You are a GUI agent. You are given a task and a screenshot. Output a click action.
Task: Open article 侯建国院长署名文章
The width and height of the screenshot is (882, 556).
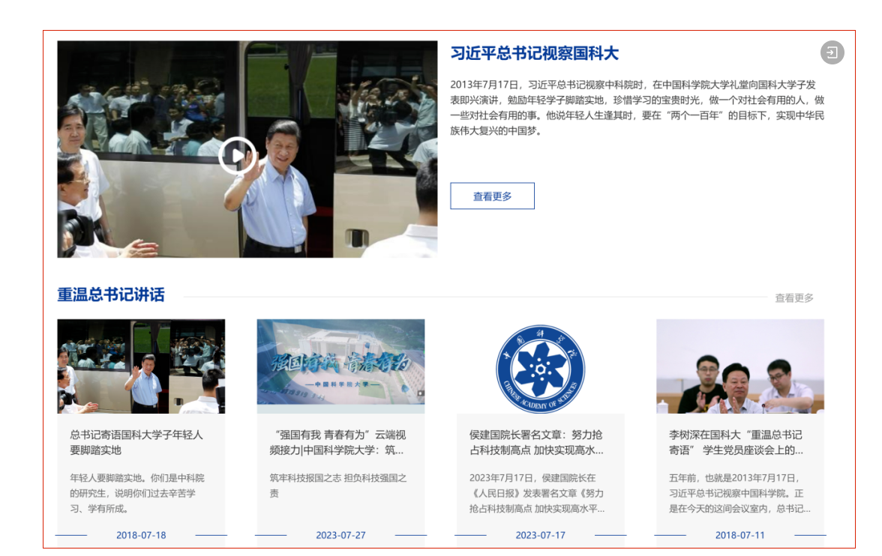(537, 442)
